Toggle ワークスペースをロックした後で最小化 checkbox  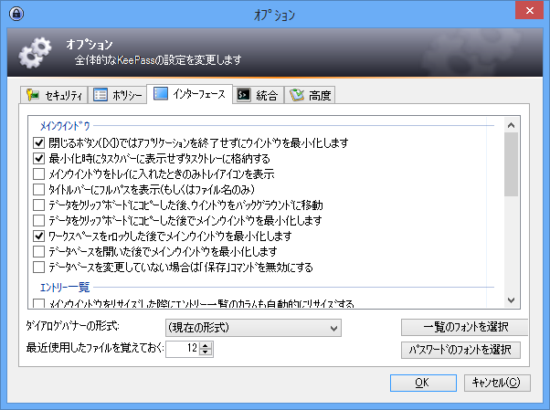(x=38, y=237)
